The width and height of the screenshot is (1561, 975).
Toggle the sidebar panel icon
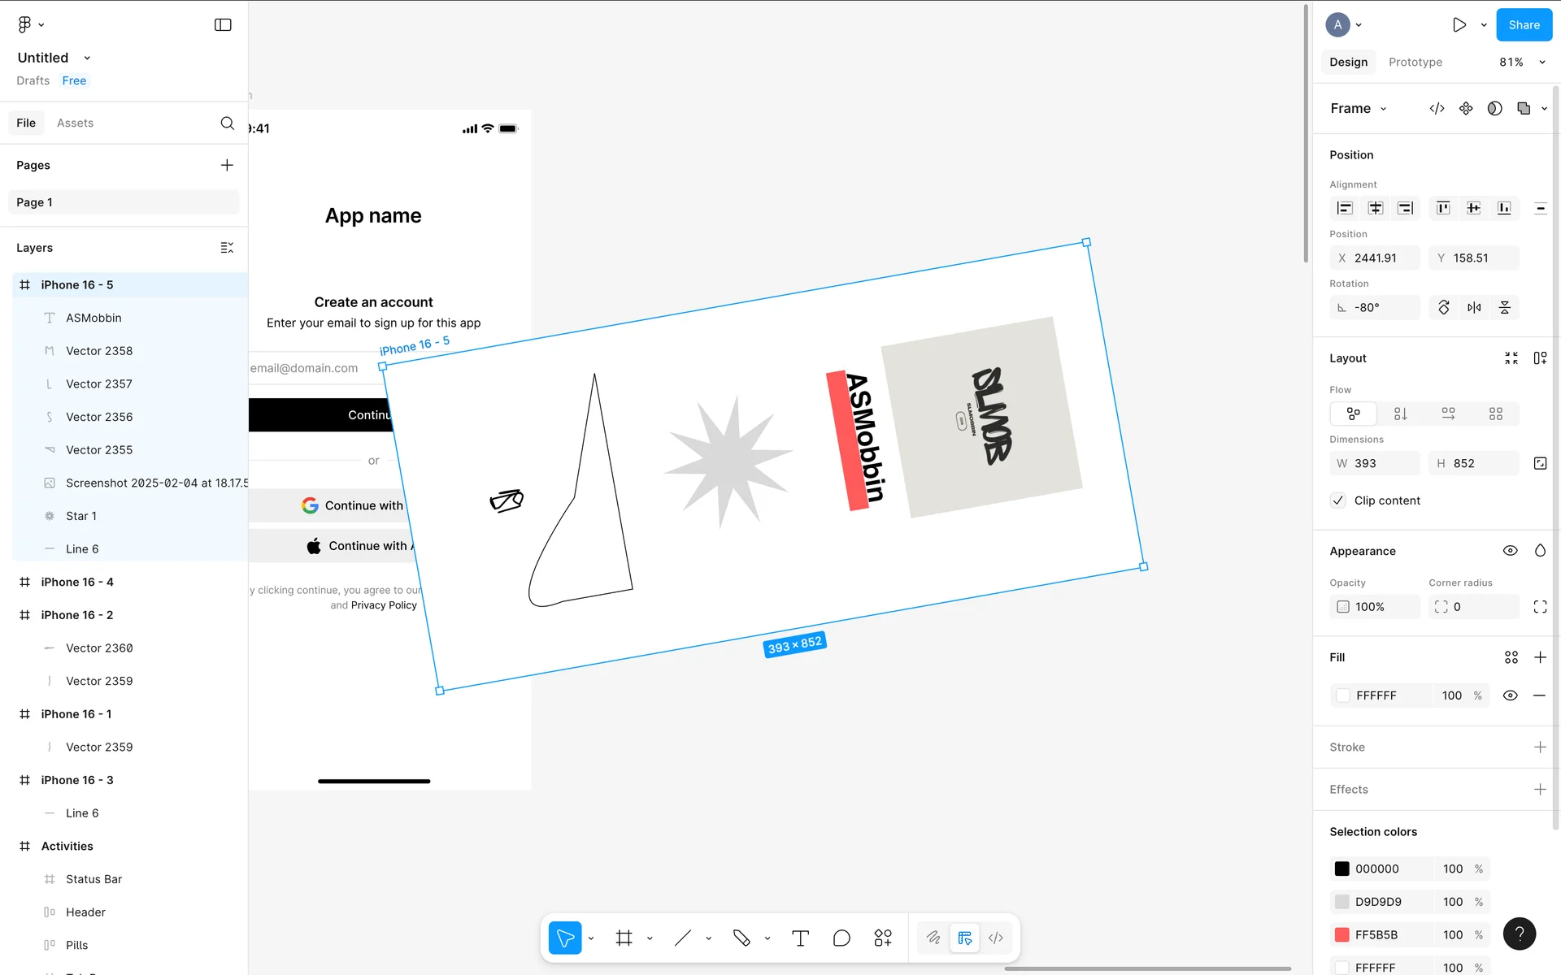point(223,25)
